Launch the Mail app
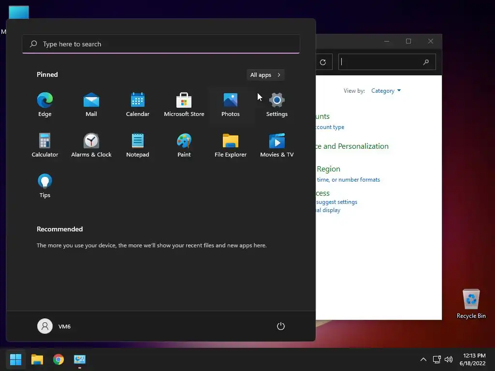 coord(91,105)
